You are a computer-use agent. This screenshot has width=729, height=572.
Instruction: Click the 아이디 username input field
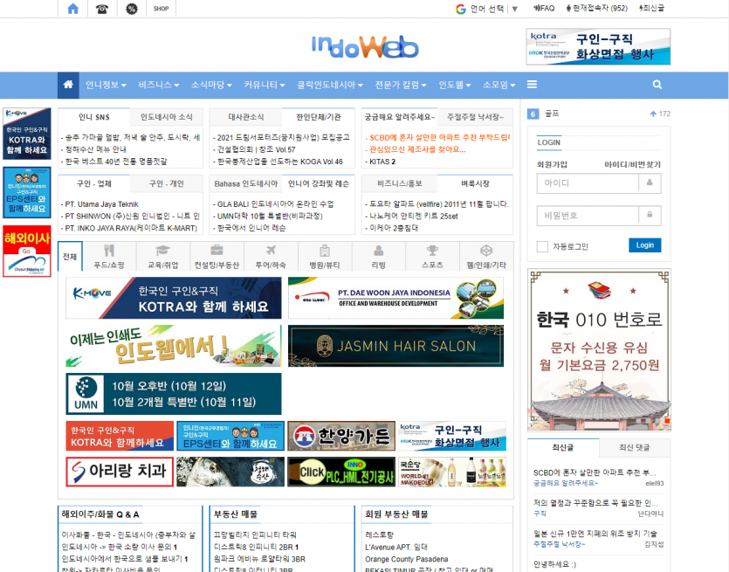[588, 183]
